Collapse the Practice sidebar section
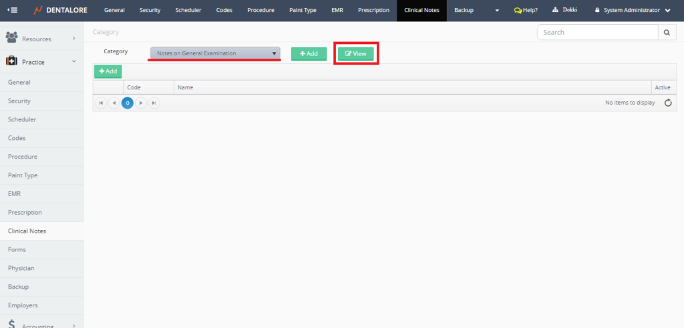Viewport: 684px width, 328px height. click(x=41, y=61)
